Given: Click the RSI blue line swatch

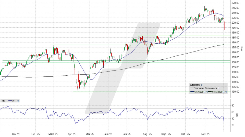Looking at the screenshot, I should click(x=10, y=101).
